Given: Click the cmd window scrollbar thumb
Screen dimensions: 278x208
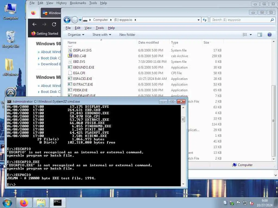Looking at the screenshot, I should (x=183, y=119).
